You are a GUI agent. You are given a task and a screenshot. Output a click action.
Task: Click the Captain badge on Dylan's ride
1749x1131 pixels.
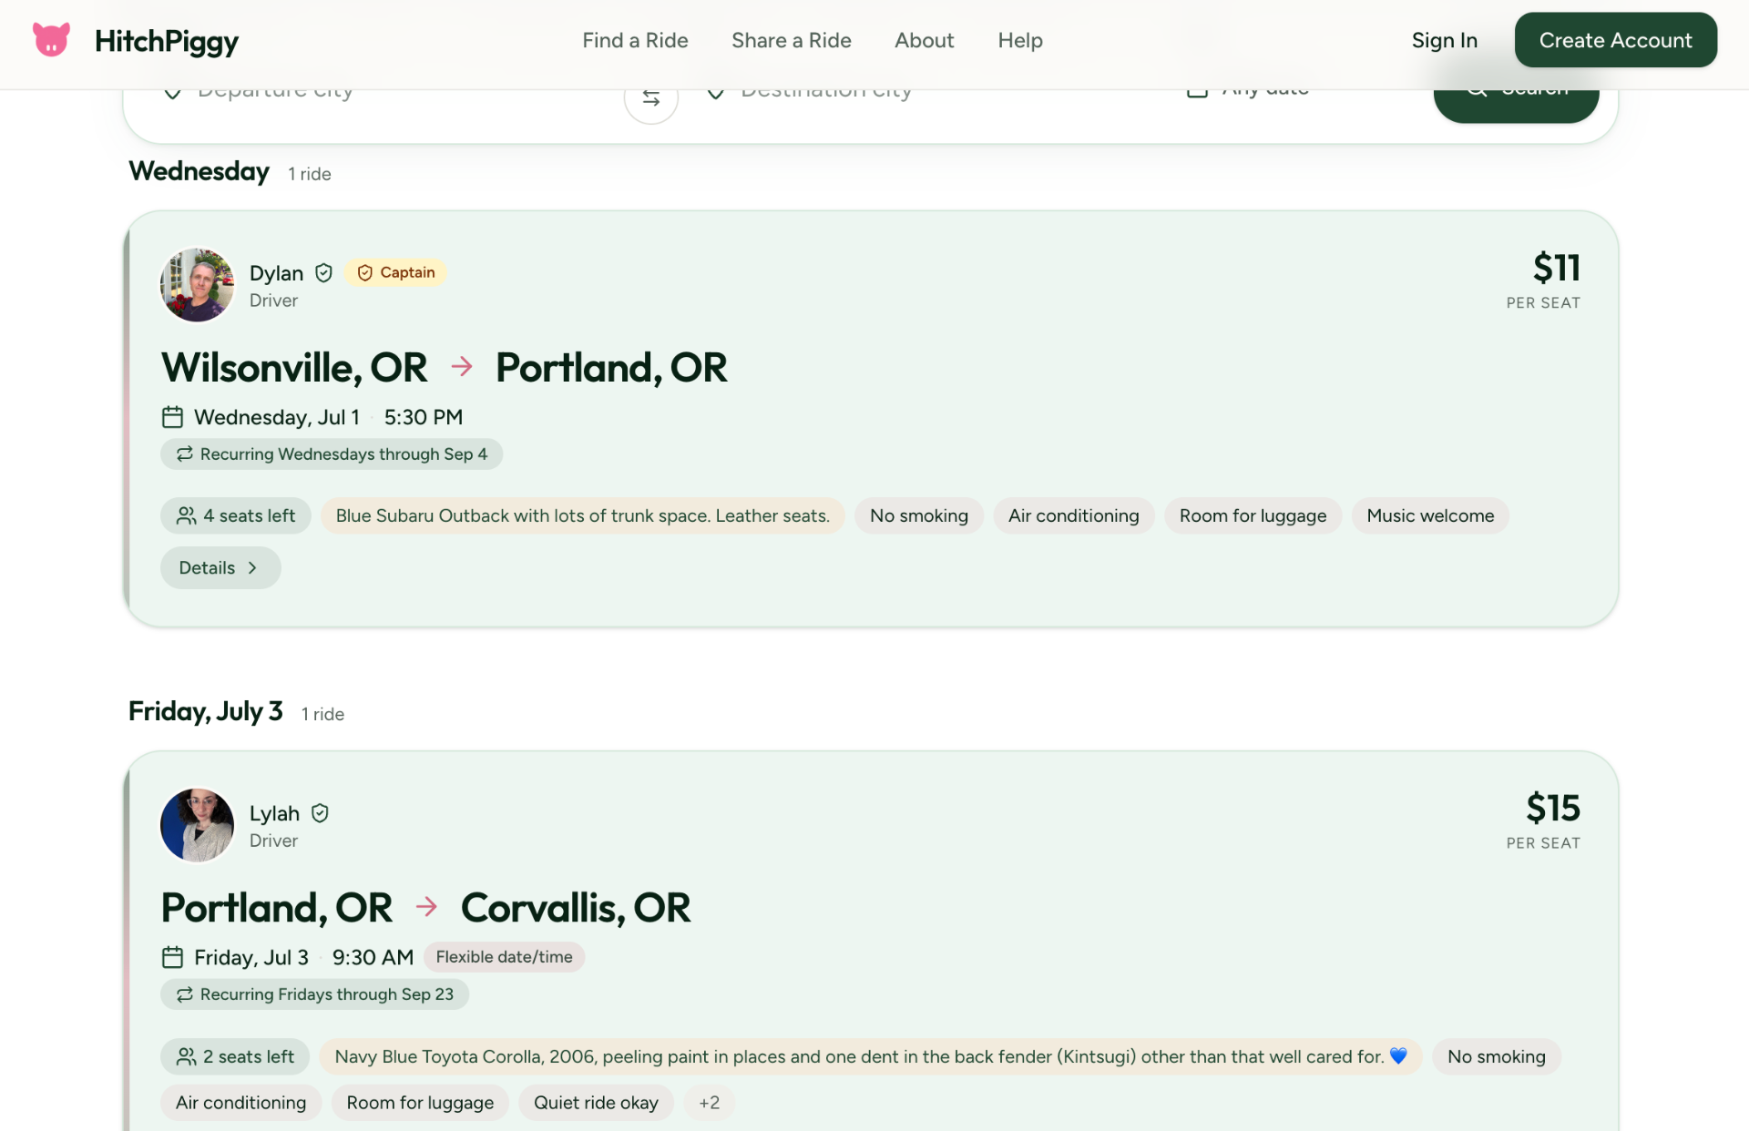(395, 272)
